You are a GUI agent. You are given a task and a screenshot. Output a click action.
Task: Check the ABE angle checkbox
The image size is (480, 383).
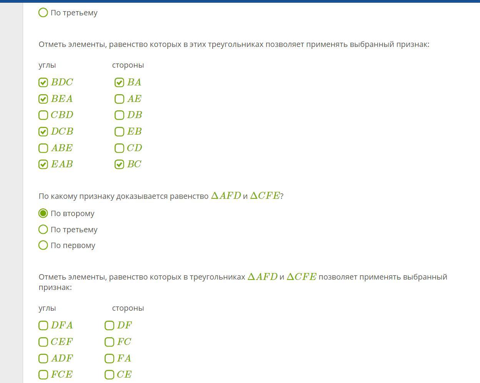pos(43,148)
